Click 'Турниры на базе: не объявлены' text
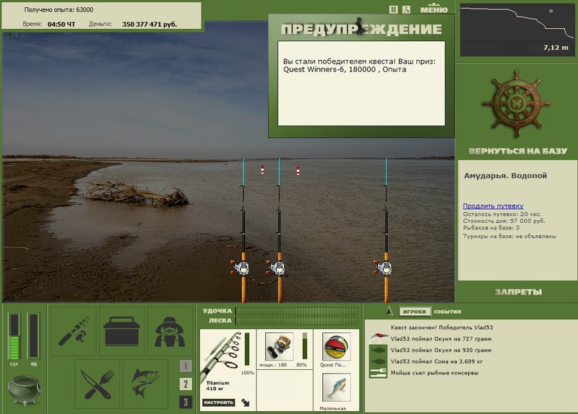 (509, 237)
